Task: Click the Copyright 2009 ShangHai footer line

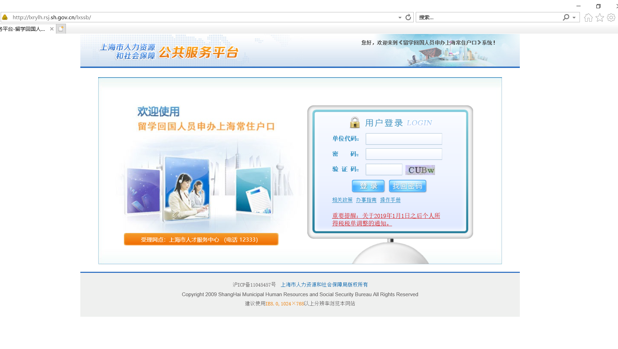Action: pyautogui.click(x=300, y=294)
